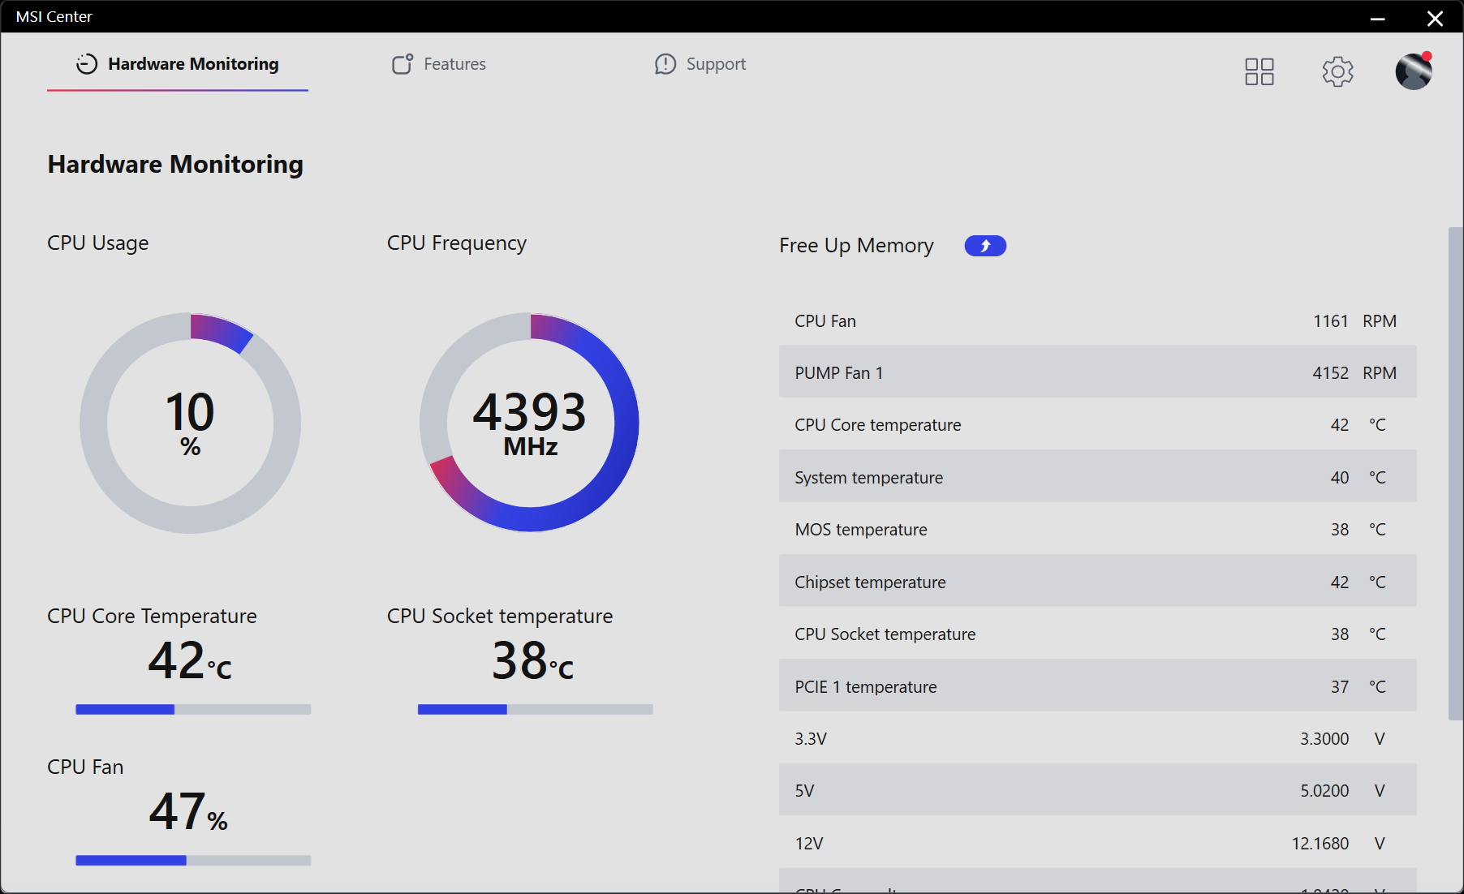The image size is (1464, 894).
Task: Select the Chipset temperature row
Action: 1098,582
